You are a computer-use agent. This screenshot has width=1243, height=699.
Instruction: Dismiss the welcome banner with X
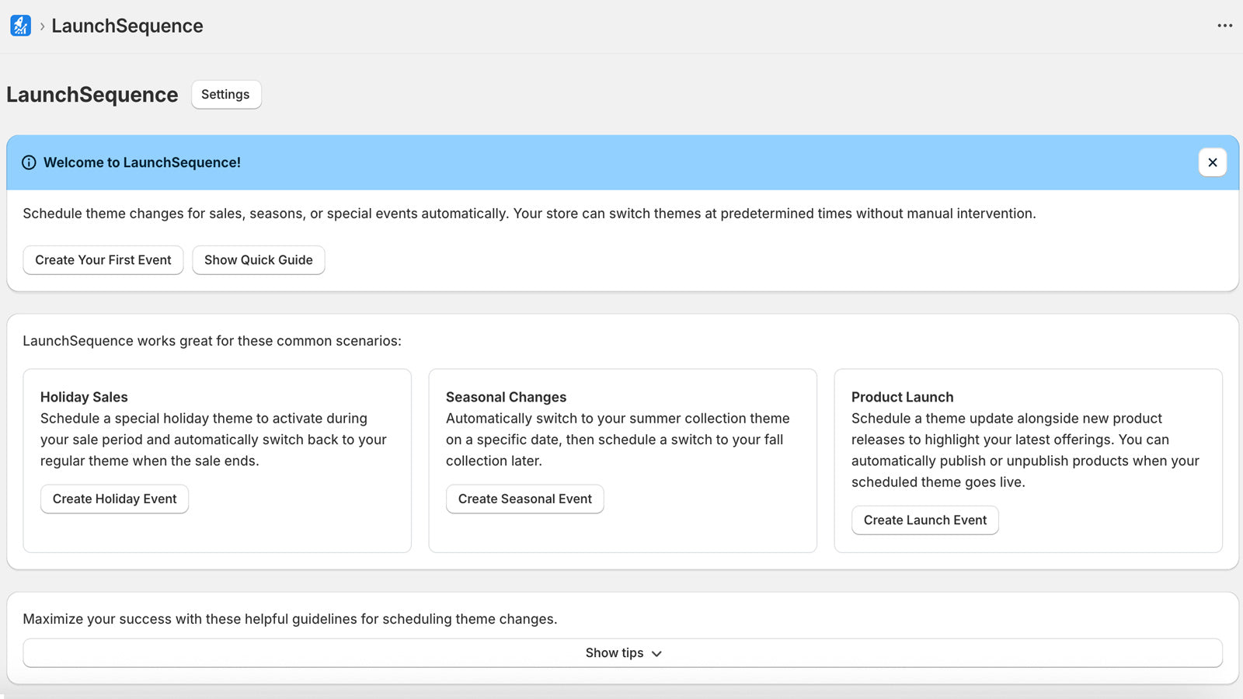click(x=1212, y=162)
